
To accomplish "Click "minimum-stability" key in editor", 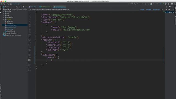I will point(53,37).
